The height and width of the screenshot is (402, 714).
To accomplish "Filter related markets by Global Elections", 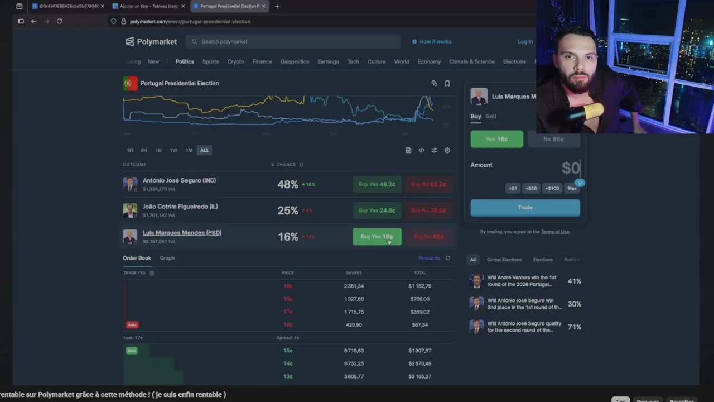I will pyautogui.click(x=504, y=260).
